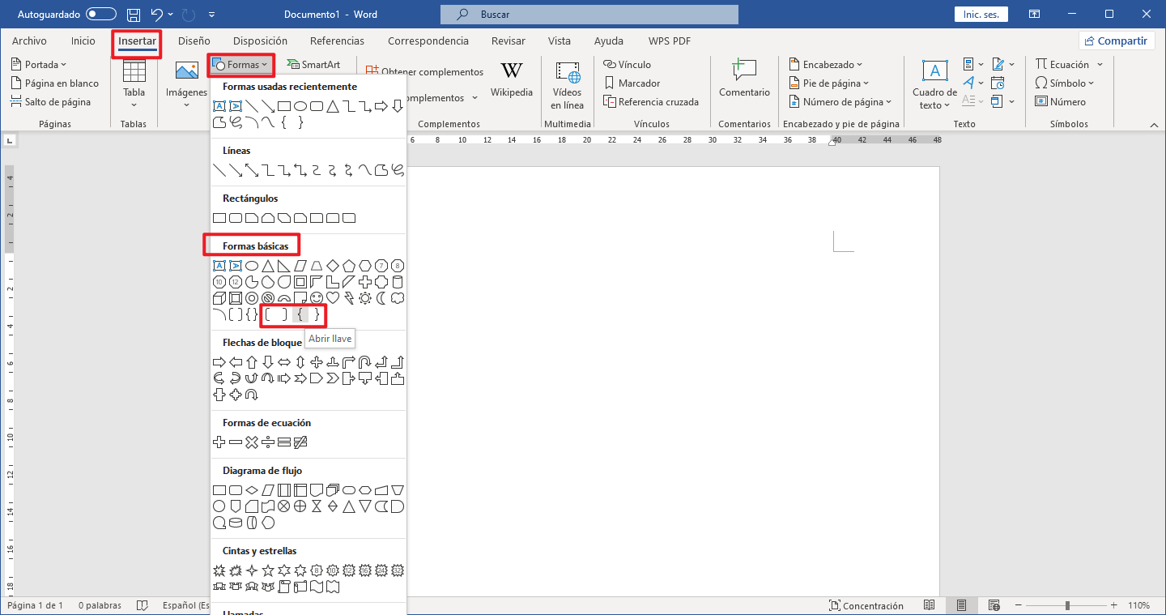Choose the no-symbol prohibition shape
The width and height of the screenshot is (1166, 615).
coord(268,298)
